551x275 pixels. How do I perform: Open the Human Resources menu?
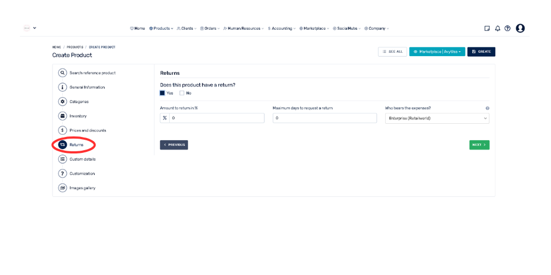pos(244,29)
